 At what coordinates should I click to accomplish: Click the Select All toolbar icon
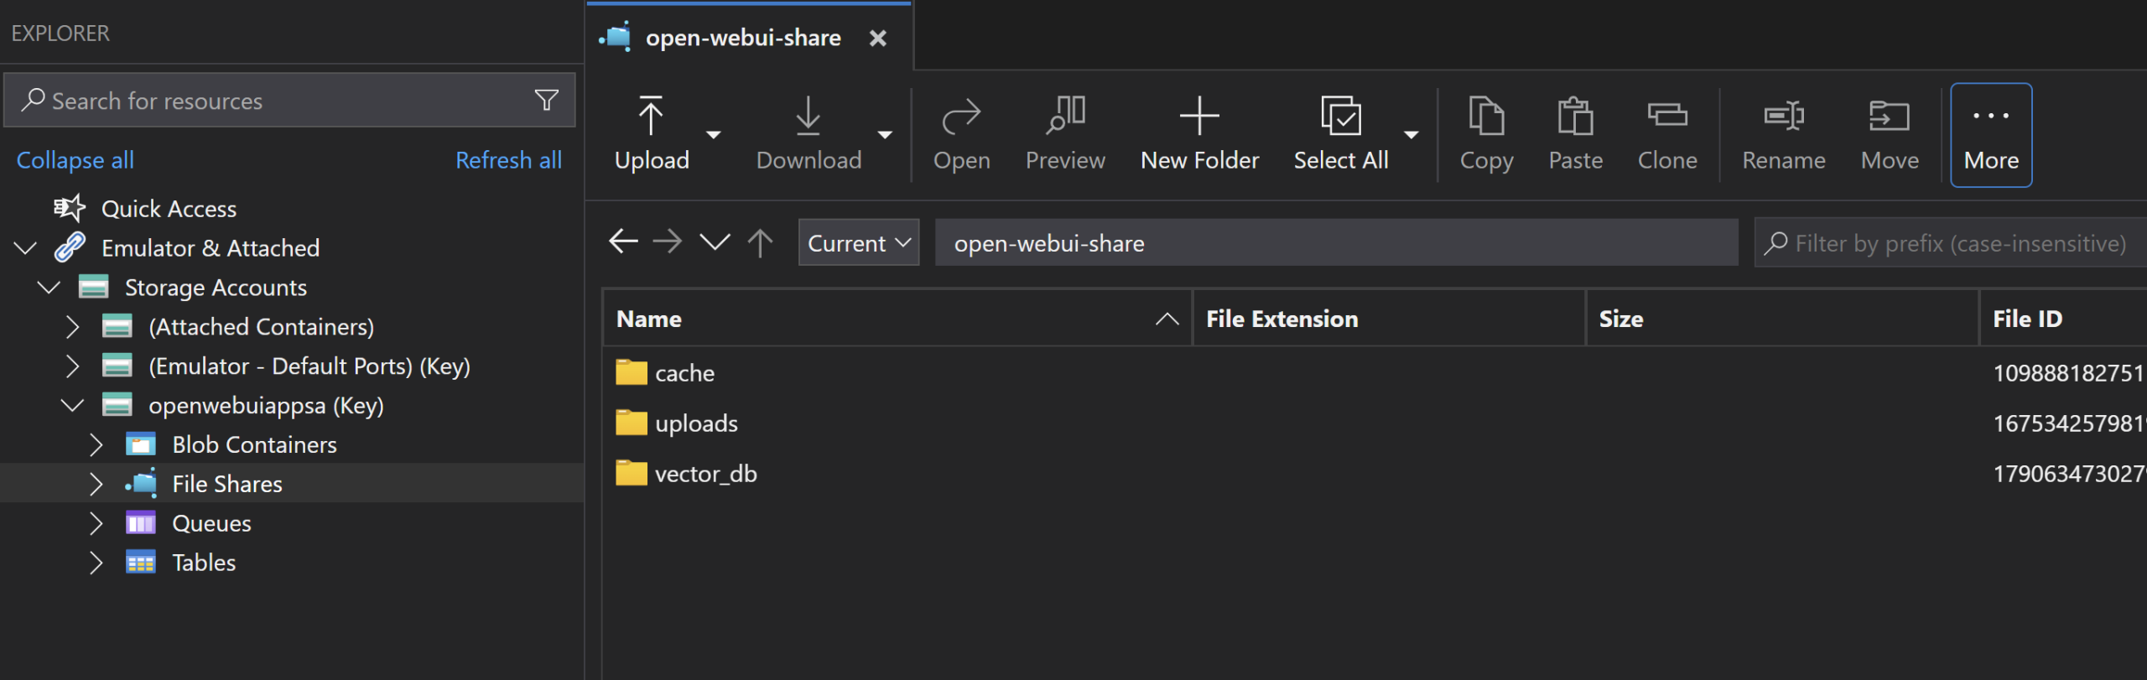pos(1340,116)
